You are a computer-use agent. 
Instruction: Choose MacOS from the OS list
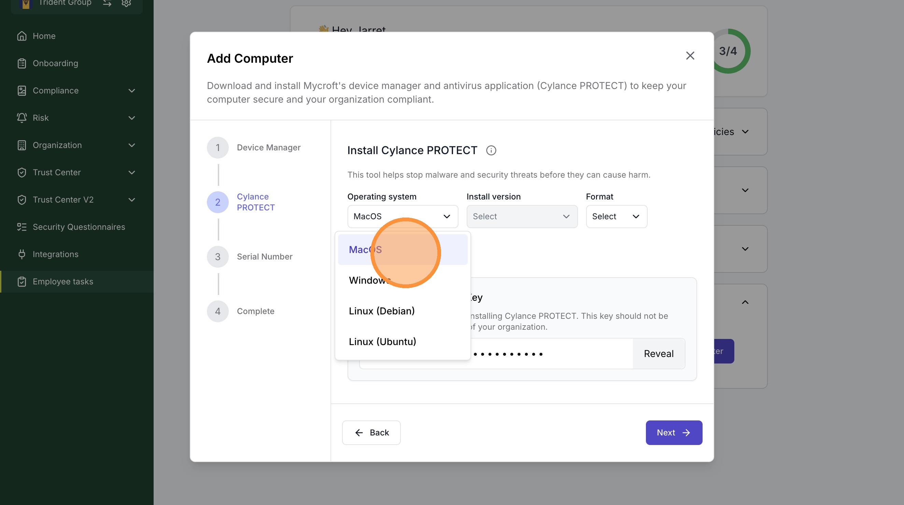tap(402, 250)
